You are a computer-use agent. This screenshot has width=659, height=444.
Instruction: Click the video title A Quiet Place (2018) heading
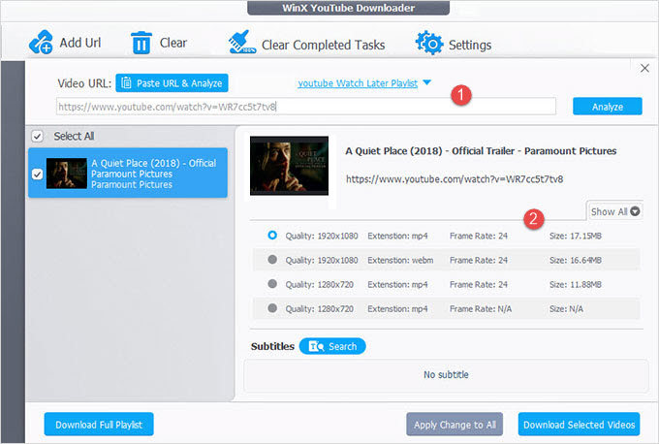point(481,151)
